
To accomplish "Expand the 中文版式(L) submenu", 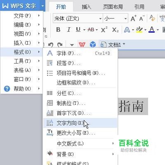I will (80, 144).
